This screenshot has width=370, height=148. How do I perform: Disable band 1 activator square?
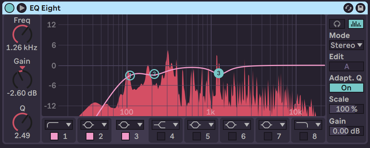(54, 136)
